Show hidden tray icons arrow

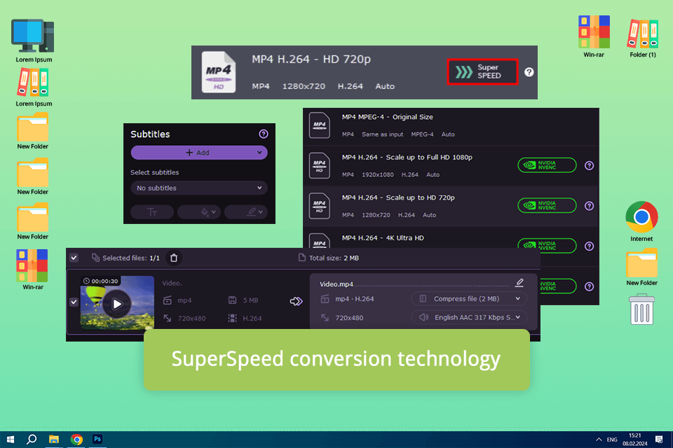point(599,440)
